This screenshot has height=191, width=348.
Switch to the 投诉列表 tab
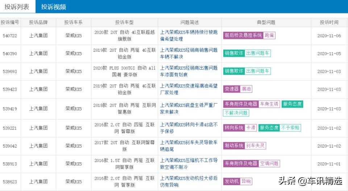(17, 7)
